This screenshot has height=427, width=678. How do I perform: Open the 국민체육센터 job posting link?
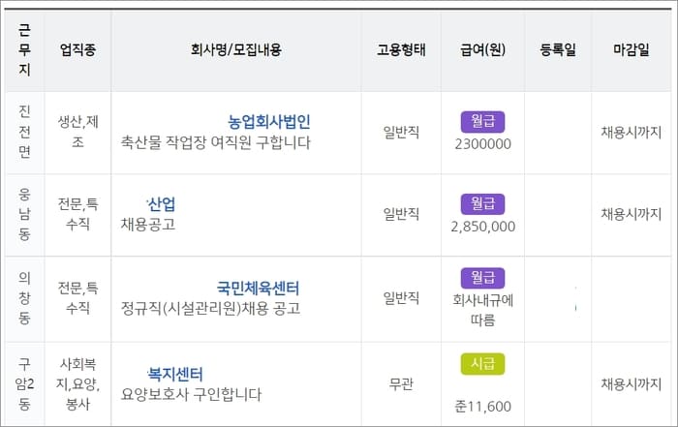point(258,288)
